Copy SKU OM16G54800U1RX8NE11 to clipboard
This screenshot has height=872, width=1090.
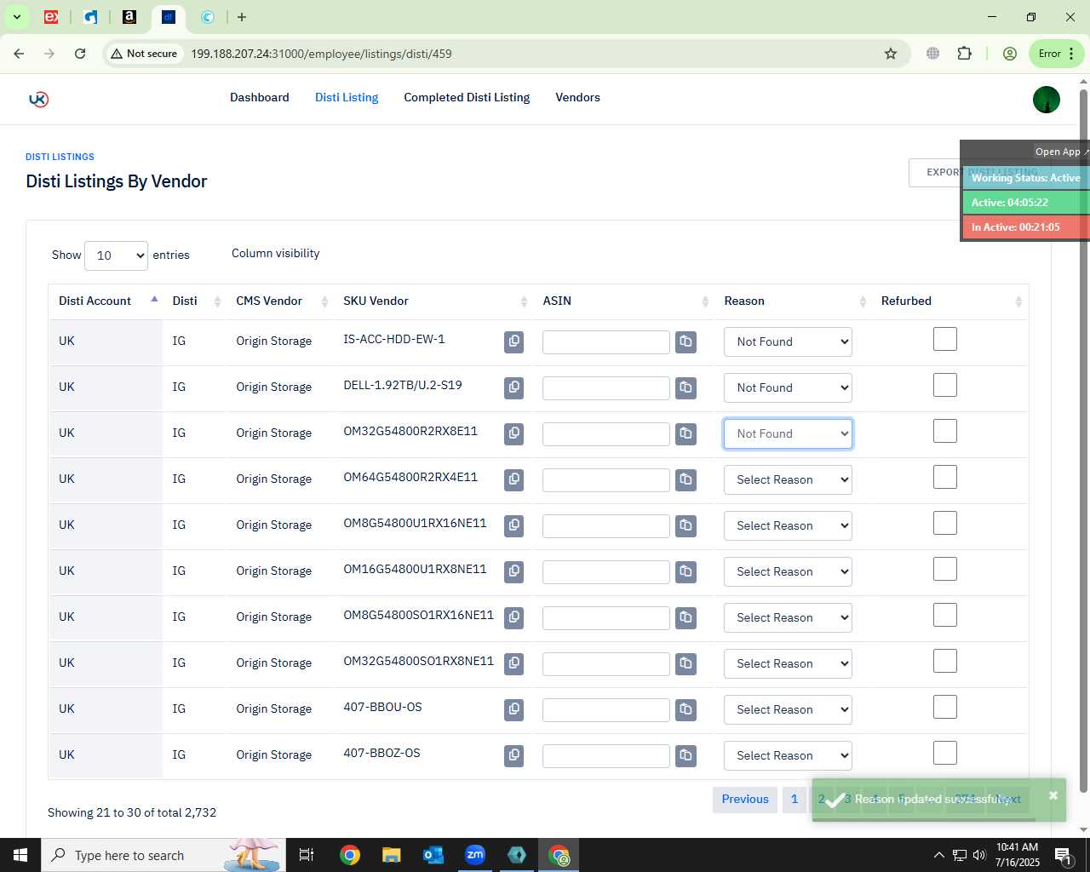point(513,571)
